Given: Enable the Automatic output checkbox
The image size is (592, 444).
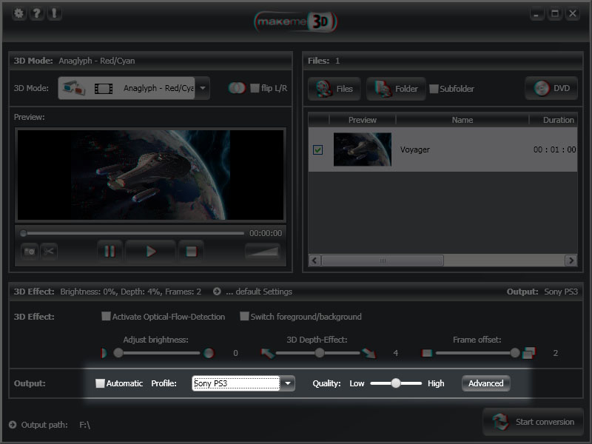Looking at the screenshot, I should 100,383.
